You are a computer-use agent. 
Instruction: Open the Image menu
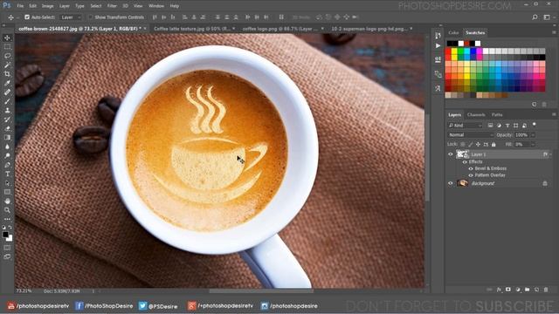tap(47, 6)
